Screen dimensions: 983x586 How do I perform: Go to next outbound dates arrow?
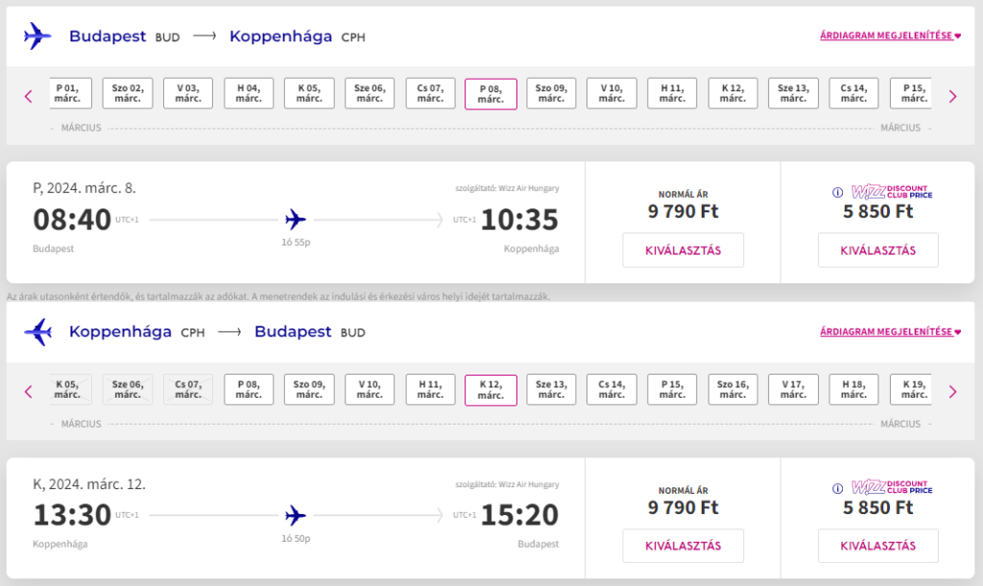pos(953,96)
